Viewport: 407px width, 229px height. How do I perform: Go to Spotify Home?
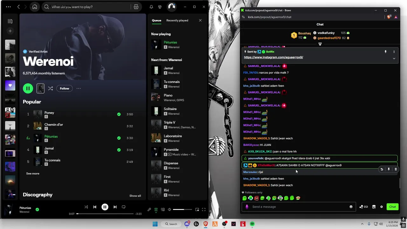click(x=35, y=7)
